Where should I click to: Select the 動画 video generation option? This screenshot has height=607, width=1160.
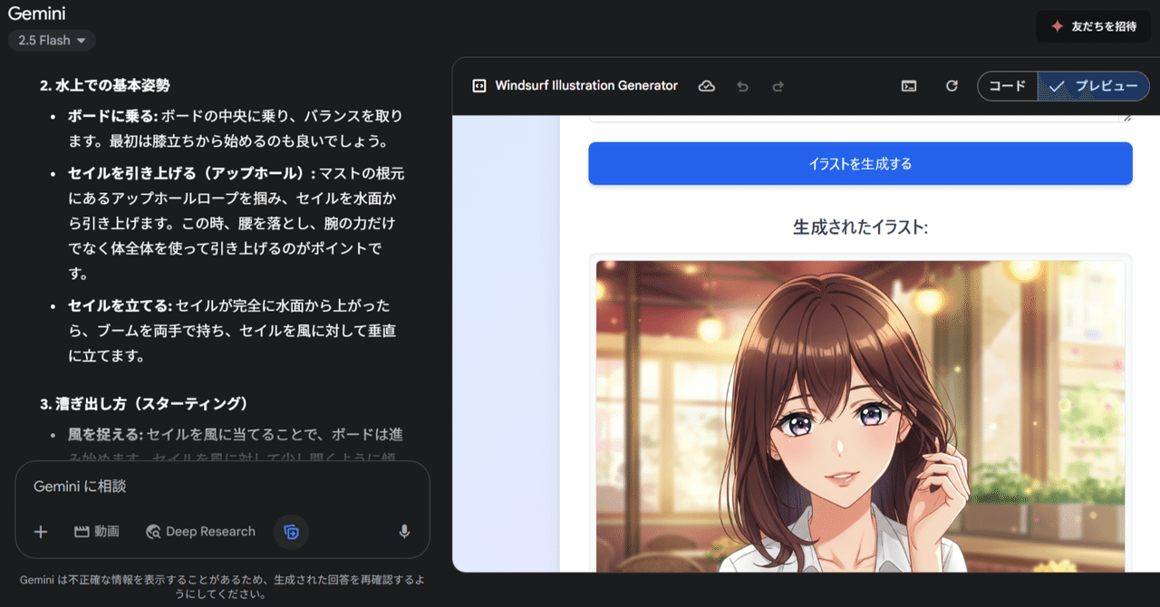(97, 532)
